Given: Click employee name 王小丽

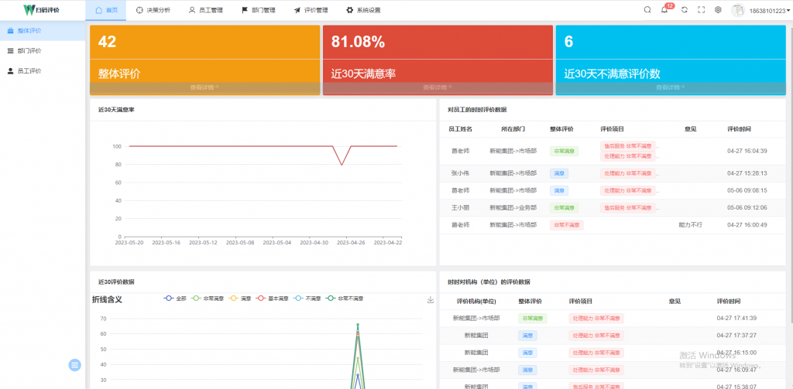Looking at the screenshot, I should (460, 207).
